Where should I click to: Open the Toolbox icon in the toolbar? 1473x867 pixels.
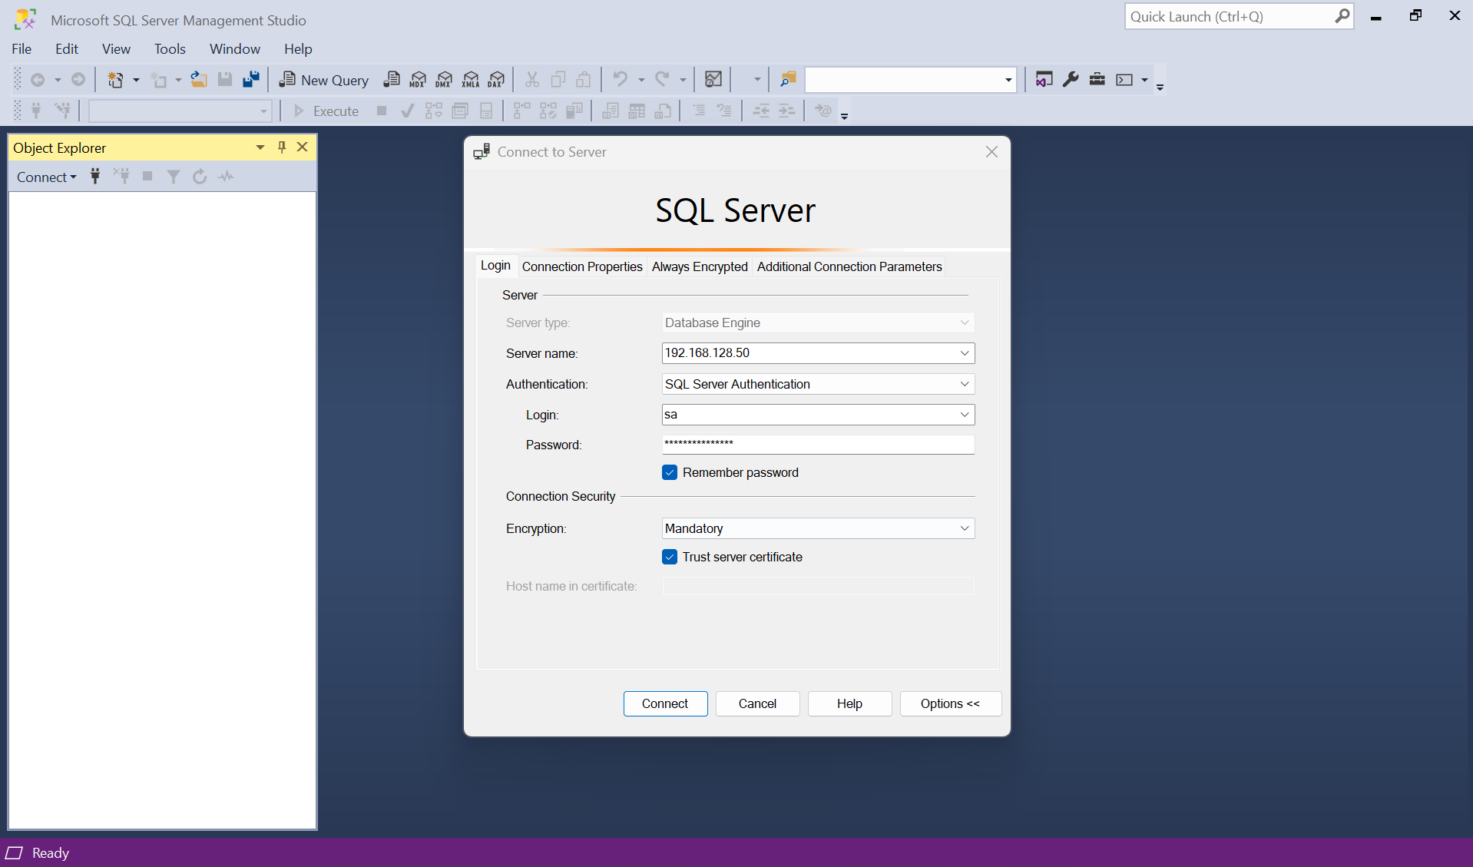(1097, 80)
